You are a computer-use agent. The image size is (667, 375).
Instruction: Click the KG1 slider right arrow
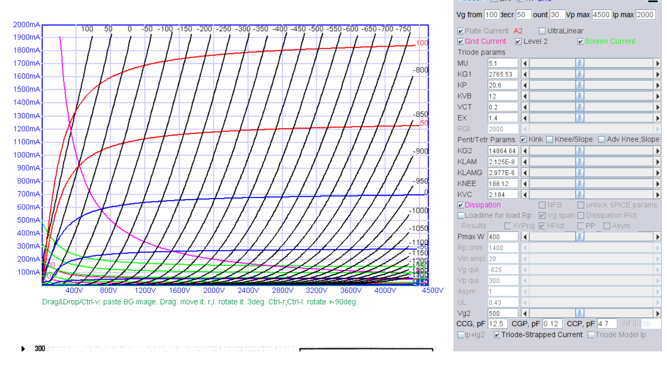coord(657,74)
